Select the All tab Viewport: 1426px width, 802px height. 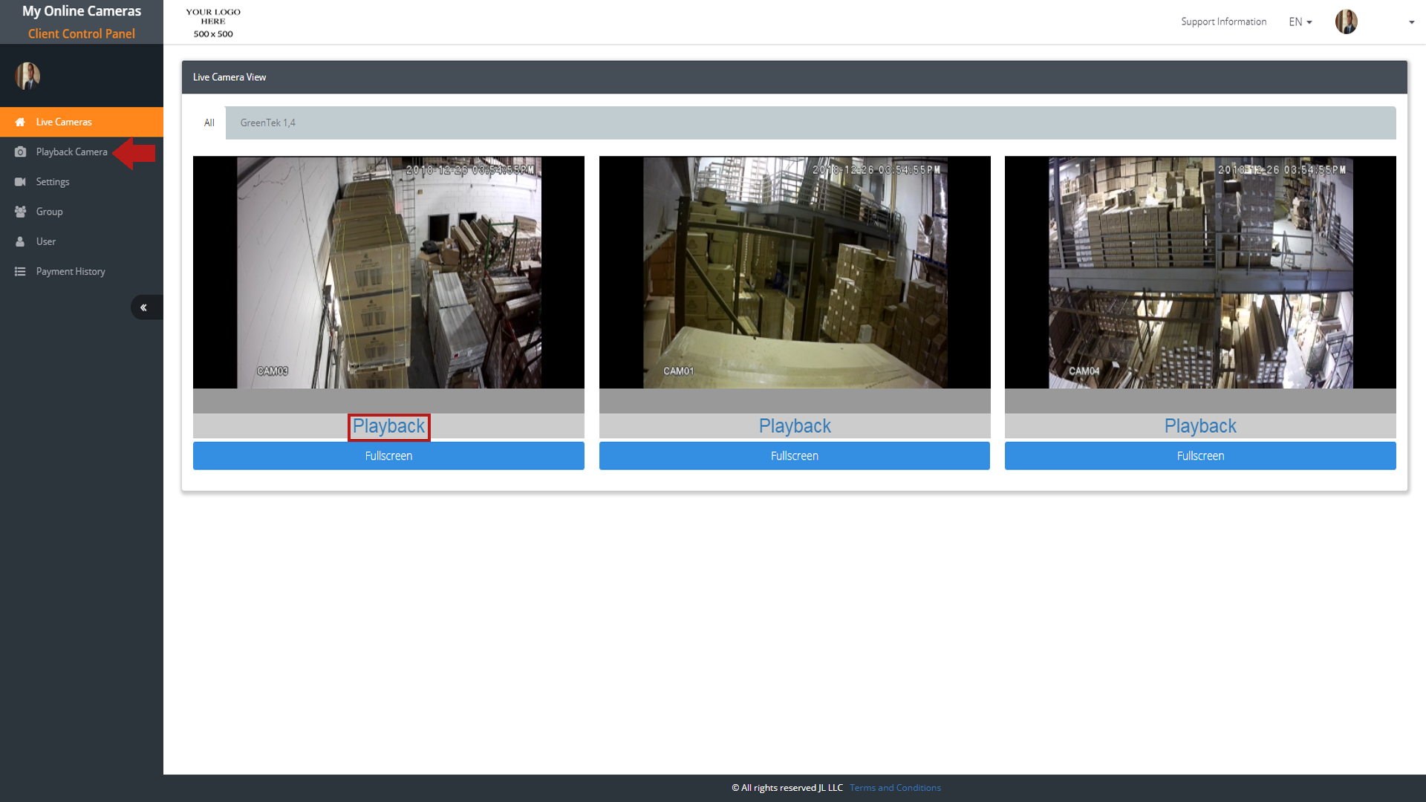tap(209, 123)
